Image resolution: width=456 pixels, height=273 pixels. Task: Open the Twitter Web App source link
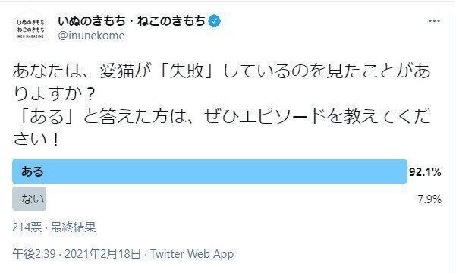tap(192, 254)
